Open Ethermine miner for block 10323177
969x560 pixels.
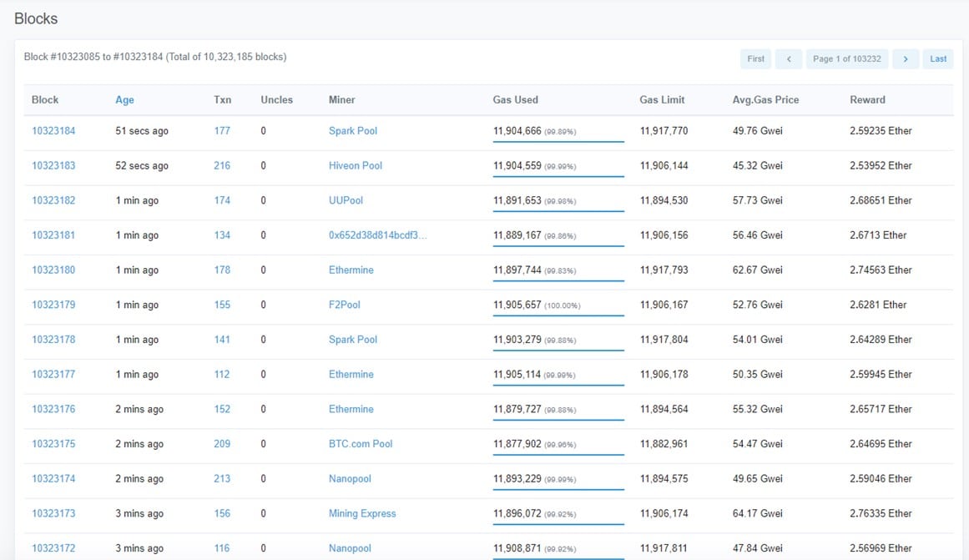[351, 374]
